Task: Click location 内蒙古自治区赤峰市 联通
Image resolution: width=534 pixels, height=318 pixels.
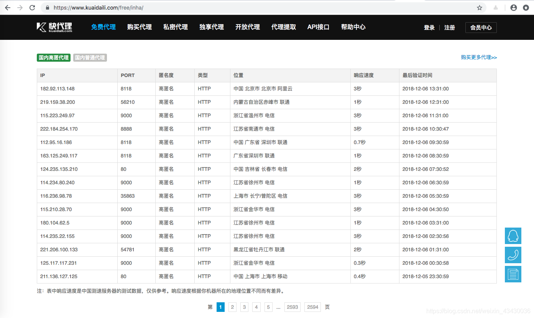Action: coord(261,102)
